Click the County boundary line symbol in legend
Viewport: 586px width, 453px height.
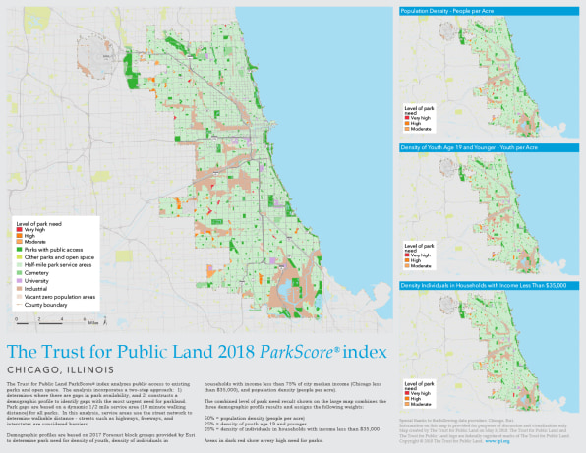tap(19, 305)
